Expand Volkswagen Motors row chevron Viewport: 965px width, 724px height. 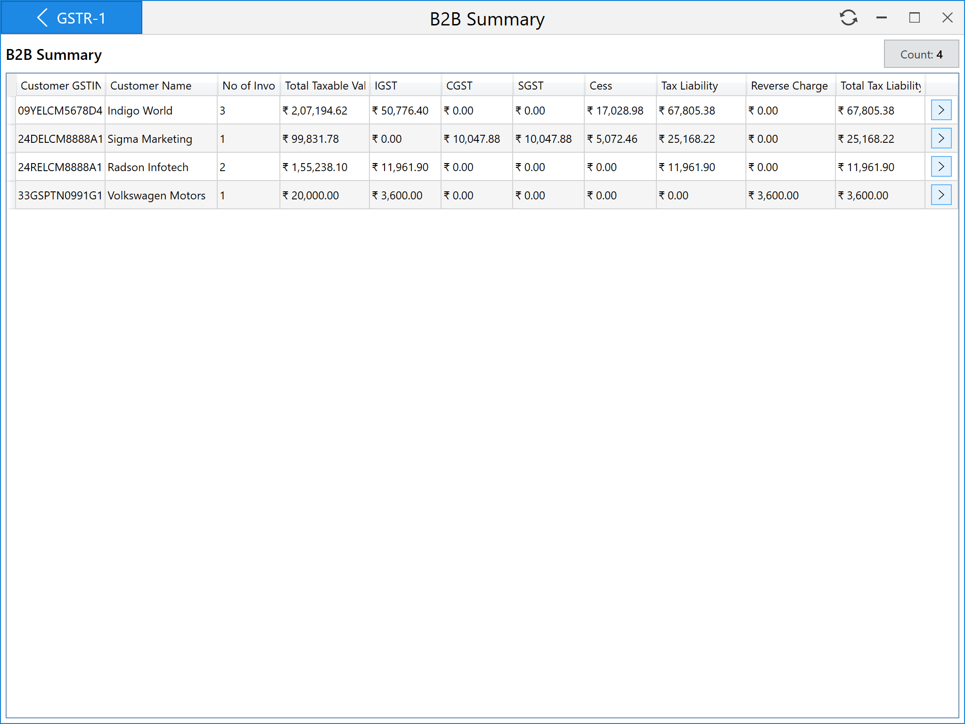[941, 195]
